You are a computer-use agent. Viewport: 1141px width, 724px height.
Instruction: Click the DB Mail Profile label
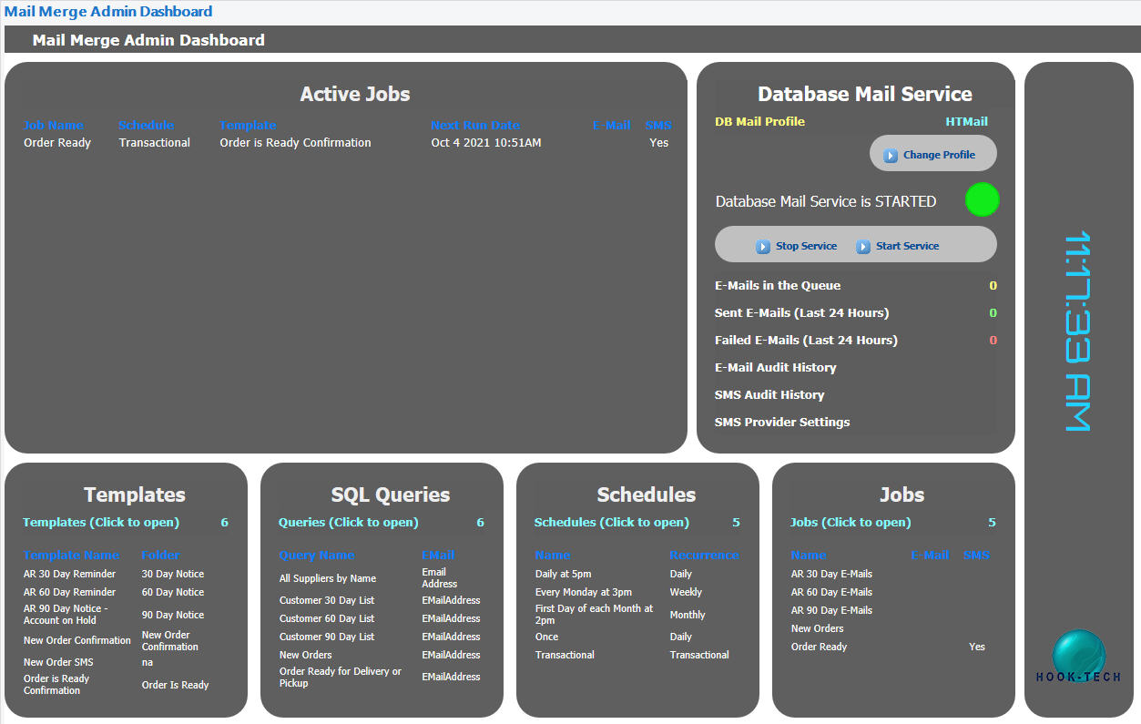pyautogui.click(x=759, y=122)
